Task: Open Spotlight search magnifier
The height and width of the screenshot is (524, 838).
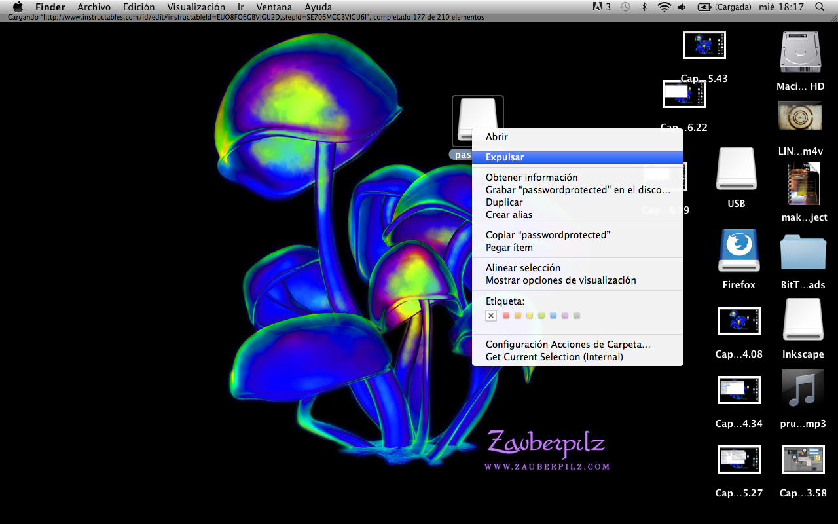Action: 820,7
